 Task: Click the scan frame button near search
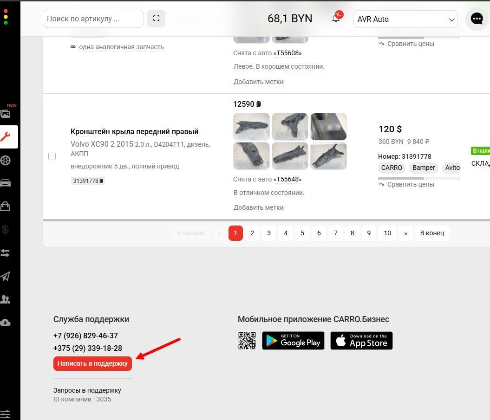pyautogui.click(x=156, y=19)
